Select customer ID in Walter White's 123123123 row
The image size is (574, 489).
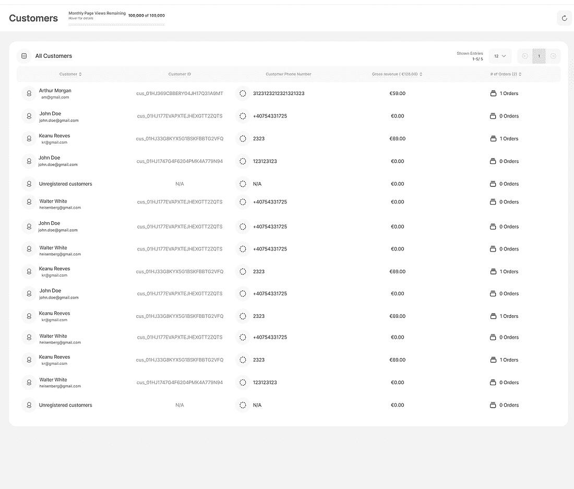[x=180, y=383]
